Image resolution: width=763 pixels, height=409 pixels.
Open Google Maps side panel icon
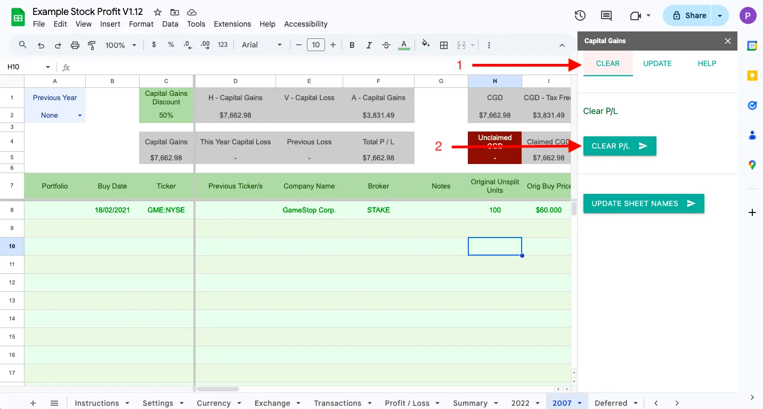click(752, 165)
